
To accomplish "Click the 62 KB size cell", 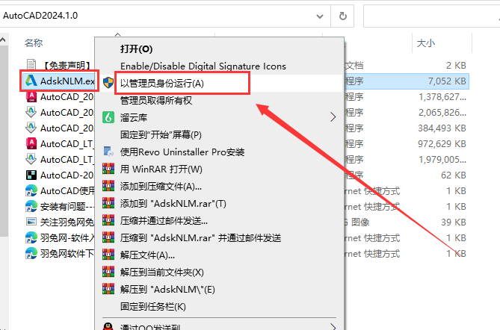I will coord(454,175).
